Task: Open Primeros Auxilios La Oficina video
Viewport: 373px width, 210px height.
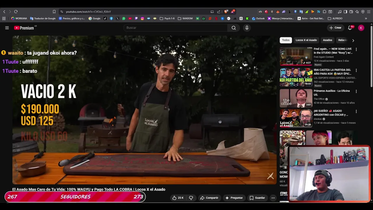Action: click(296, 98)
